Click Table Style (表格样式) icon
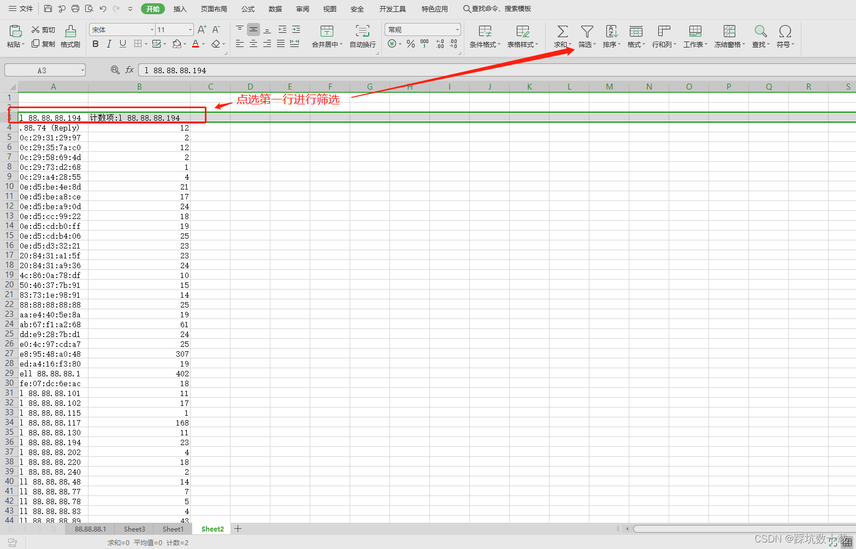 (522, 31)
